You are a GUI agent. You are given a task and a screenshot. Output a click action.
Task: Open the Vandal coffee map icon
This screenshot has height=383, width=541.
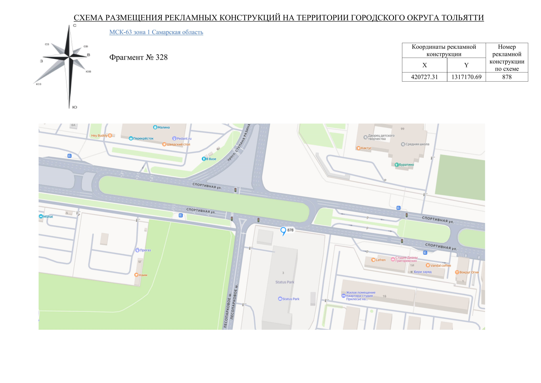pos(428,265)
